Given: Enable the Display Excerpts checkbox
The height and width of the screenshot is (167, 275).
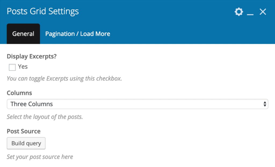Looking at the screenshot, I should pos(12,67).
